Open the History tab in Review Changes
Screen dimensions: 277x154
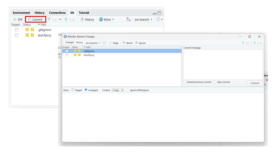(79, 43)
